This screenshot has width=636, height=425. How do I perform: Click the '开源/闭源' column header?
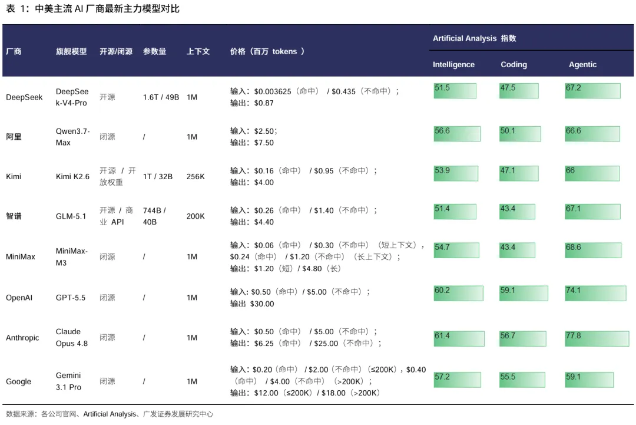coord(116,51)
